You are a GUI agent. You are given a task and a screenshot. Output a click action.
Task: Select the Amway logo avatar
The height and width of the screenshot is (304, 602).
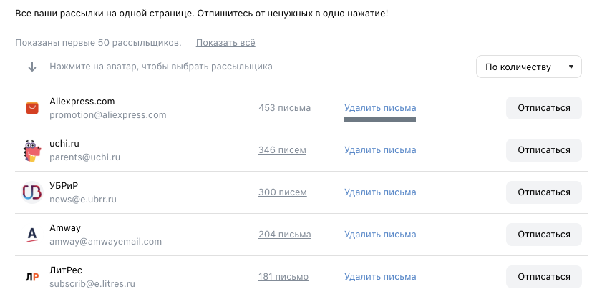click(x=32, y=235)
